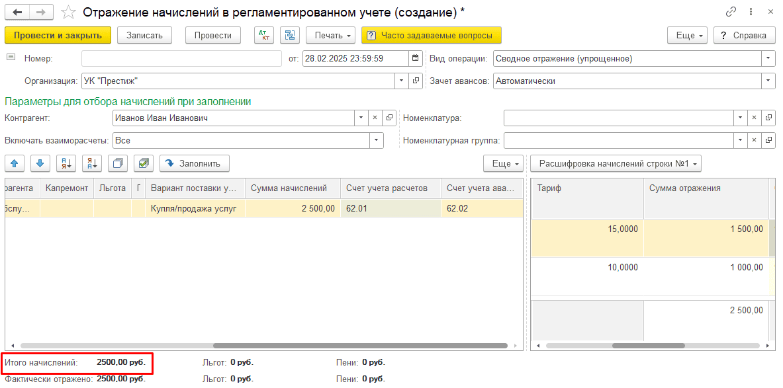The width and height of the screenshot is (783, 388).
Task: Move selected row up with blue arrow
Action: (x=14, y=163)
